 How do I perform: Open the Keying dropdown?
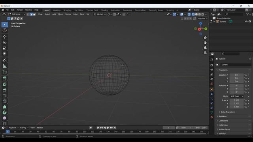point(24,128)
